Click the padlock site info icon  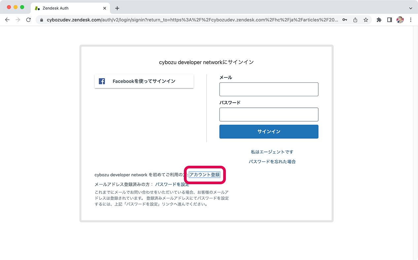pyautogui.click(x=41, y=20)
